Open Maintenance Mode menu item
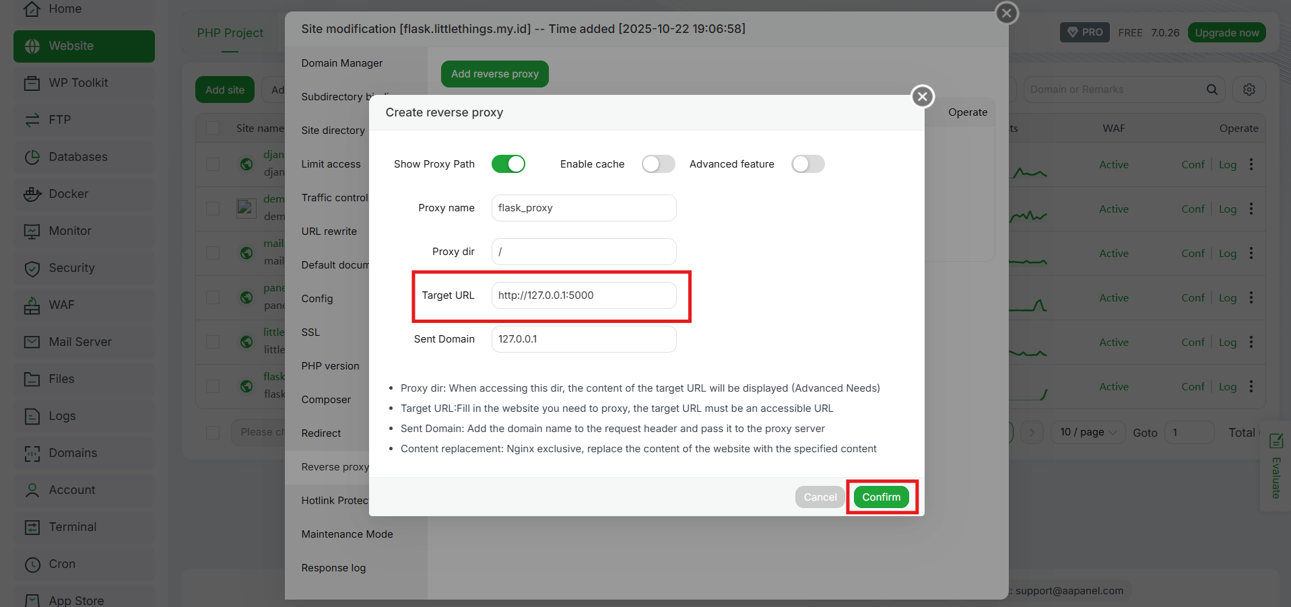Screen dimensions: 1291x607 347,534
